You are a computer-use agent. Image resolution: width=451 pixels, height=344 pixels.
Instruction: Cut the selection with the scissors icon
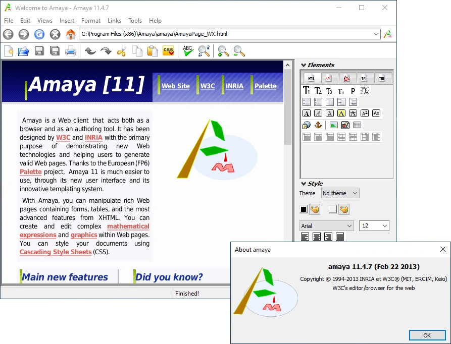122,50
